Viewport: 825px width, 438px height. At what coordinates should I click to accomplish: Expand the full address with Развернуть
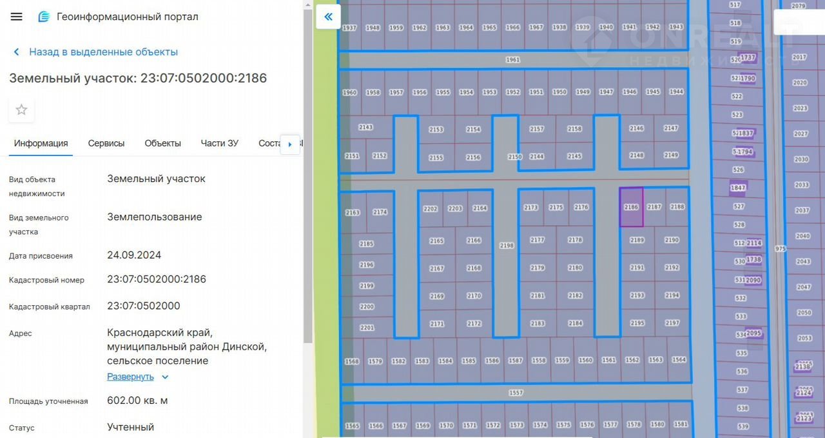[x=130, y=377]
